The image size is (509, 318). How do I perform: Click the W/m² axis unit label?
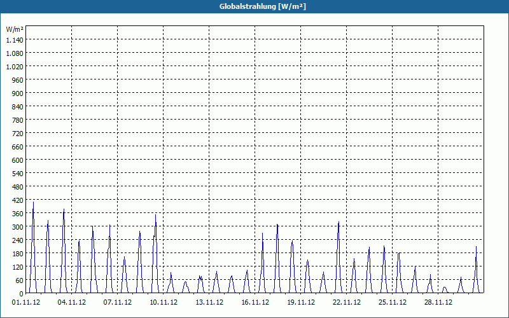15,29
